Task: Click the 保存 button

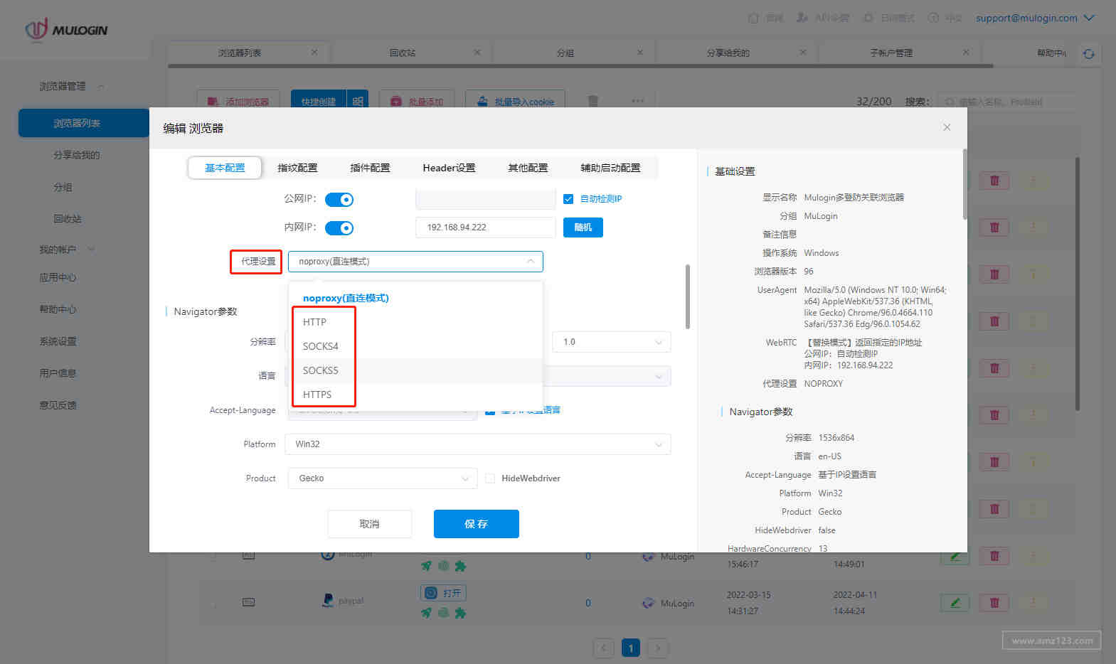Action: tap(477, 524)
